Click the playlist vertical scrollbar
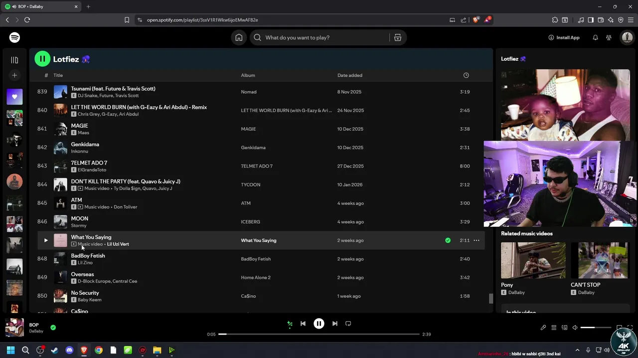Viewport: 638px width, 358px height. point(490,299)
